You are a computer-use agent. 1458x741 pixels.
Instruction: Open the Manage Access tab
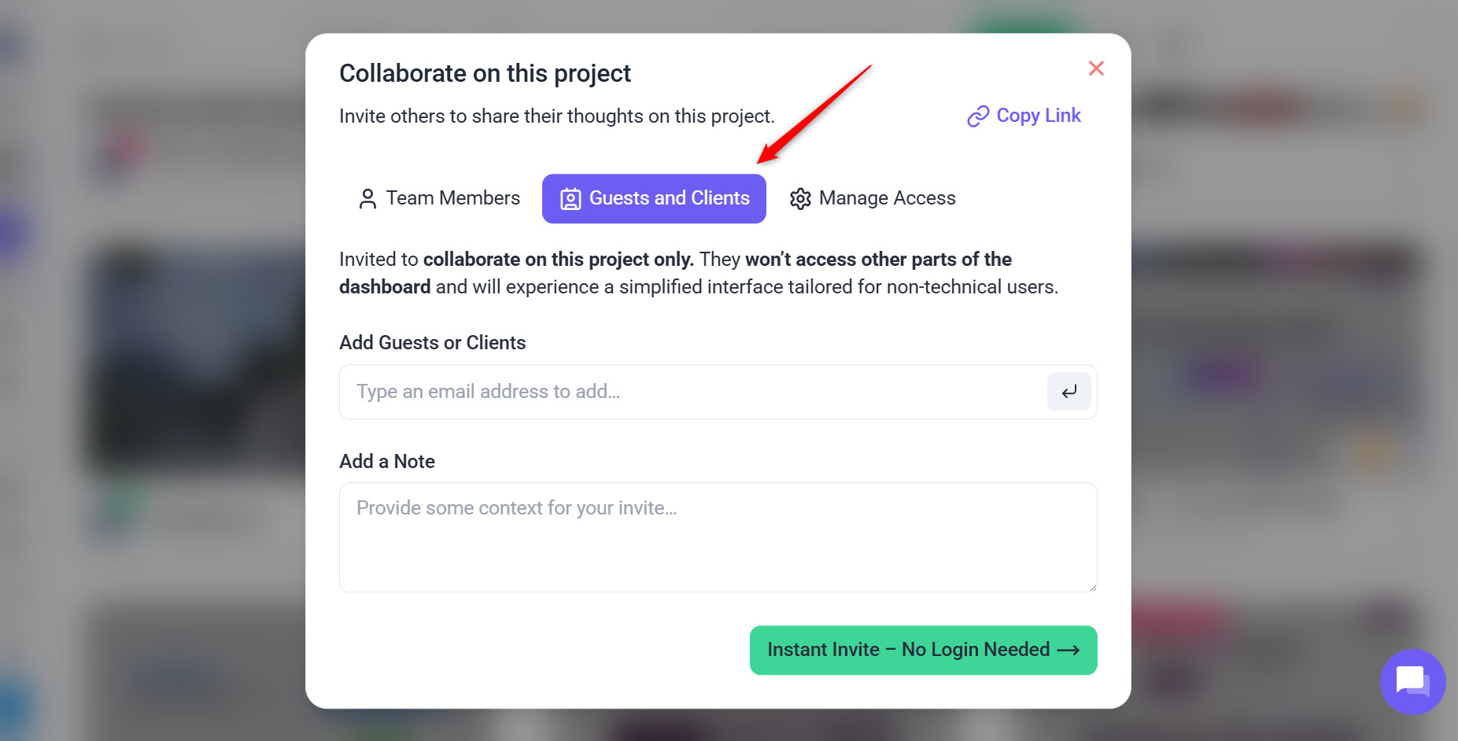[887, 198]
